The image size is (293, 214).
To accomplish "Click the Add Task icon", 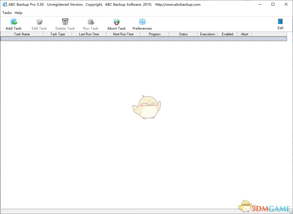I will (x=13, y=21).
